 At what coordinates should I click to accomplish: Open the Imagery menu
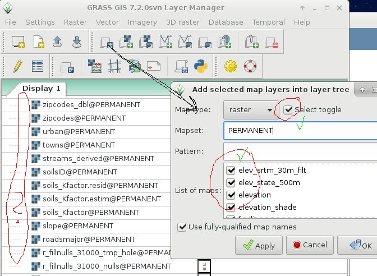tap(142, 22)
